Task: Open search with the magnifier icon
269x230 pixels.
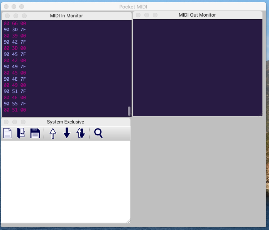Action: pyautogui.click(x=98, y=133)
